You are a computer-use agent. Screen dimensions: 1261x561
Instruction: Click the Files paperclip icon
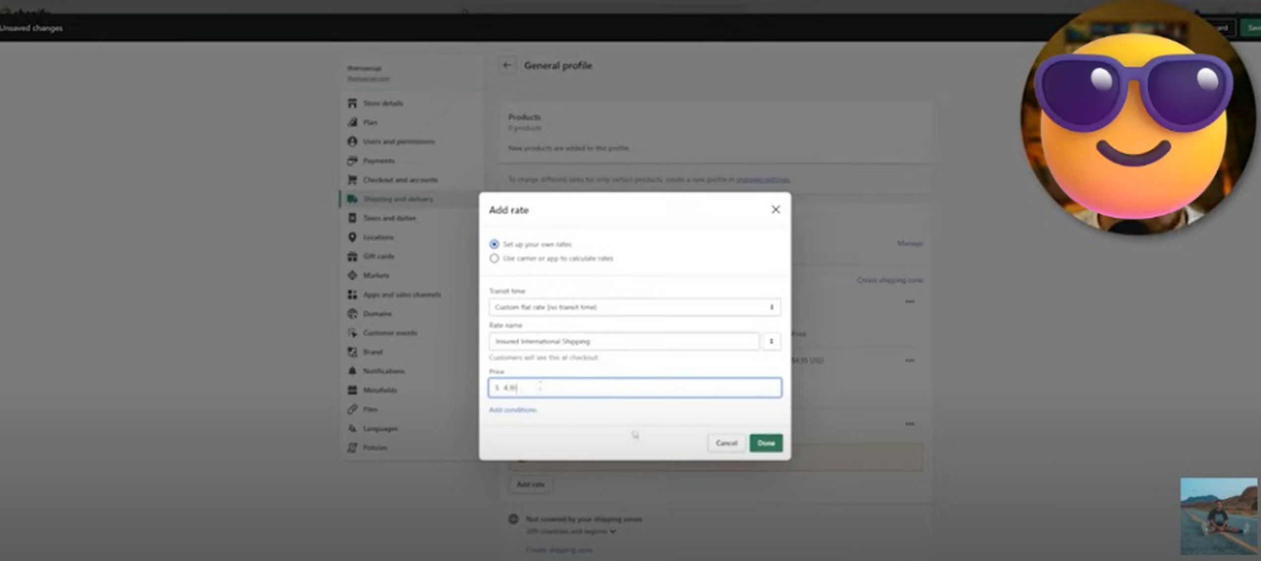[352, 409]
